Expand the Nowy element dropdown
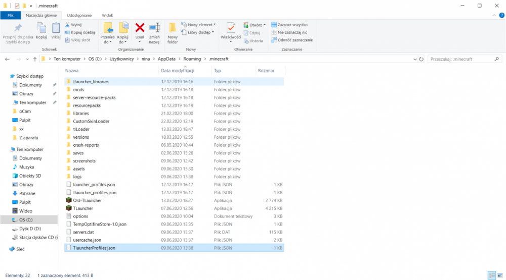 tap(201, 24)
